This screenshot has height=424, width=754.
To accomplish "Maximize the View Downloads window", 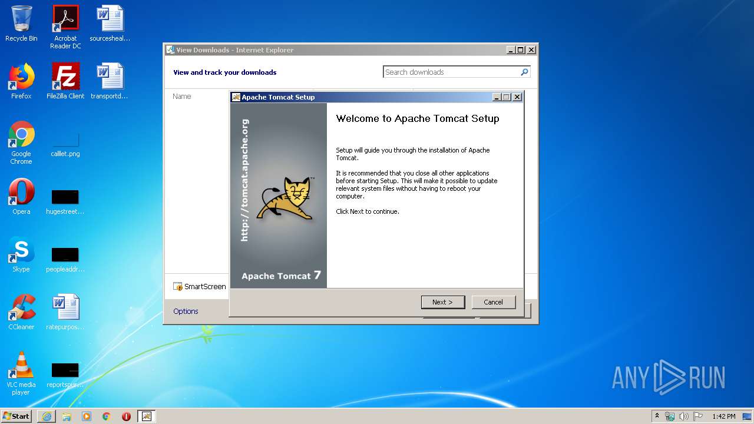I will tap(521, 50).
